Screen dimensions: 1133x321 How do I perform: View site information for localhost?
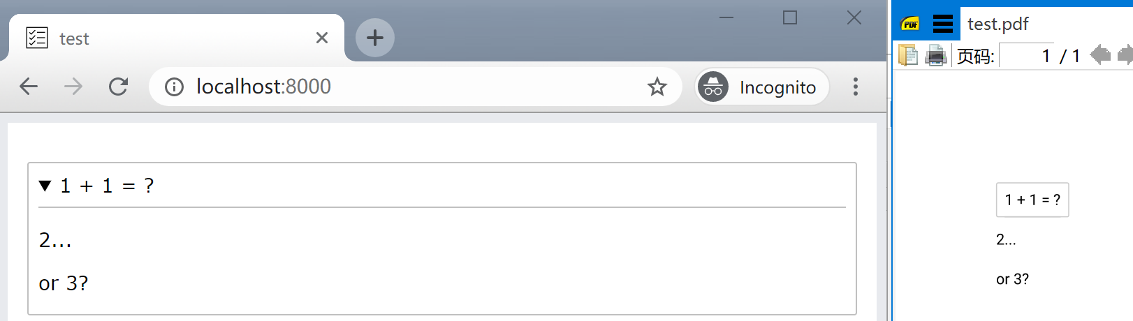pyautogui.click(x=174, y=87)
